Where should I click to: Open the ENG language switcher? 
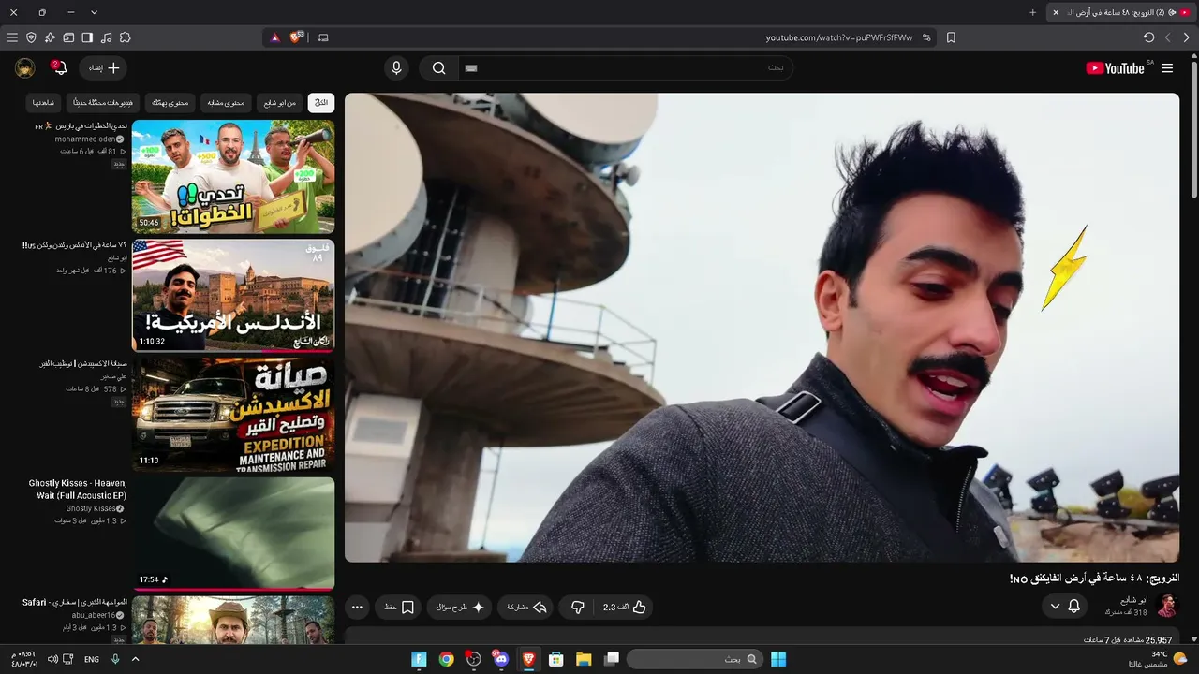coord(92,659)
